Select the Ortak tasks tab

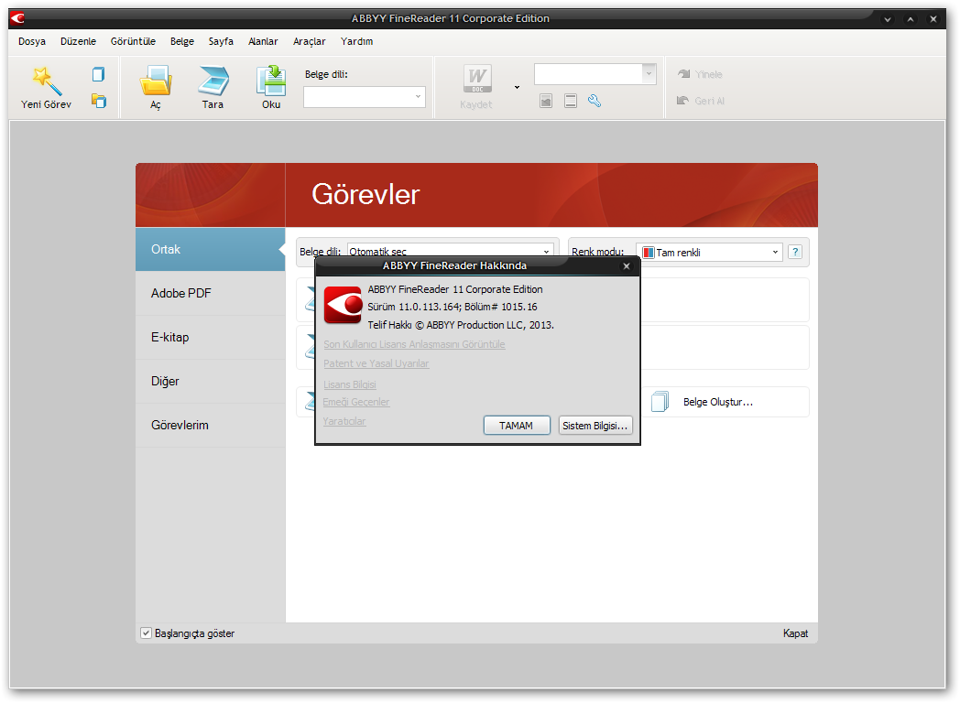[x=210, y=249]
